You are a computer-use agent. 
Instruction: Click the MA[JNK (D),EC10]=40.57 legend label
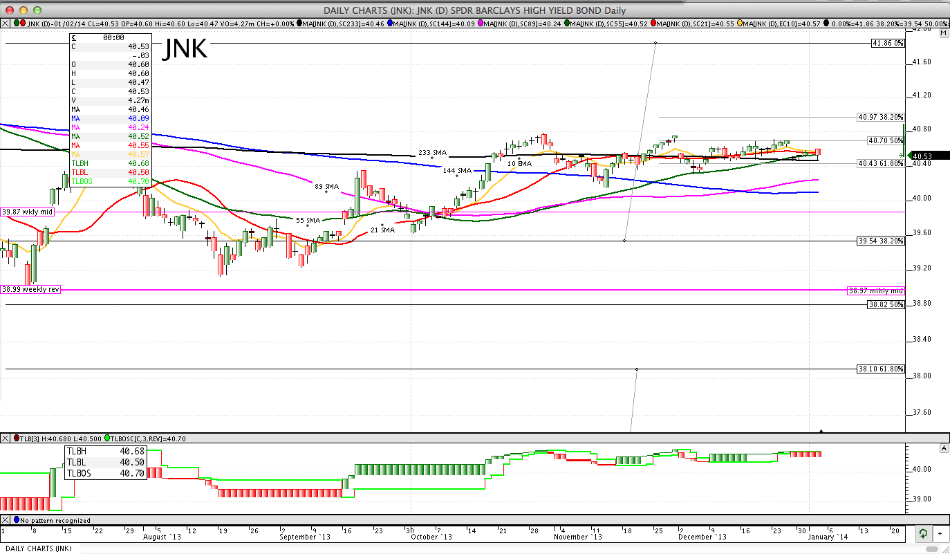[783, 23]
